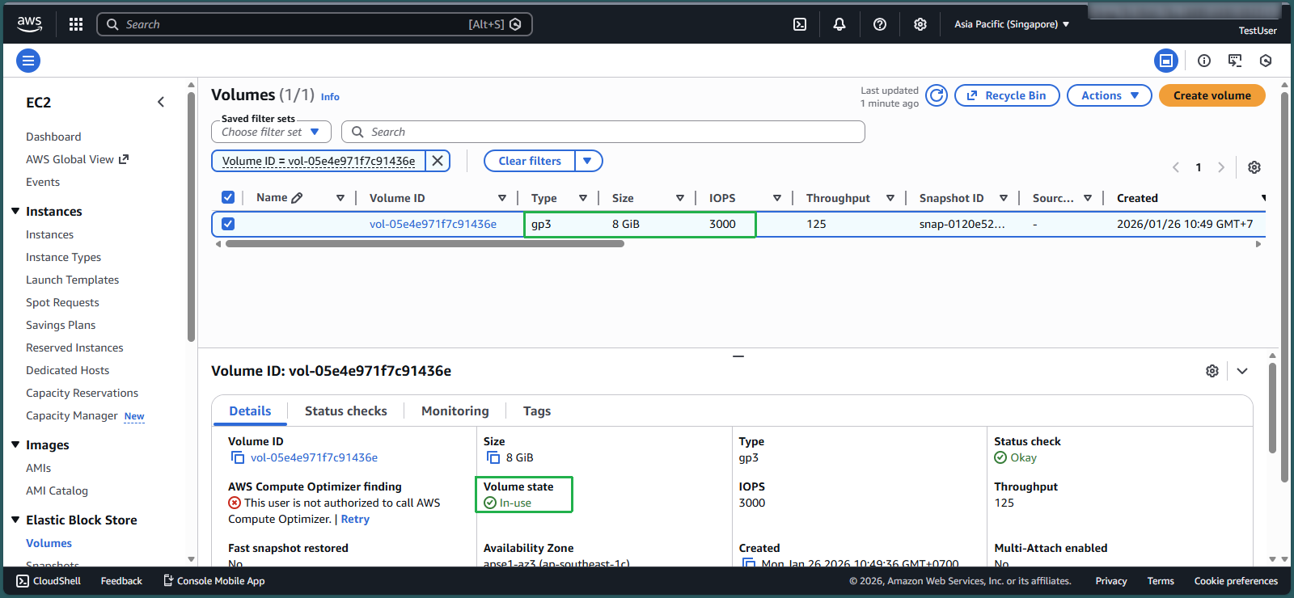The image size is (1294, 598).
Task: Remove the Volume ID filter token
Action: (x=438, y=161)
